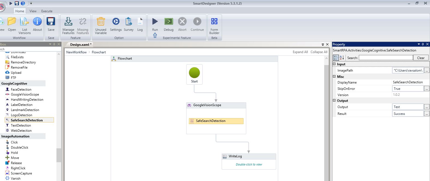Collapse the Output property section

click(334, 100)
